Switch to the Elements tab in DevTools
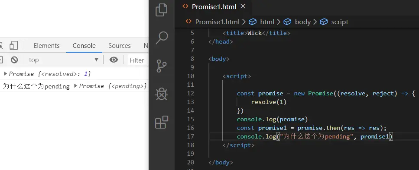The width and height of the screenshot is (419, 170). coord(46,45)
